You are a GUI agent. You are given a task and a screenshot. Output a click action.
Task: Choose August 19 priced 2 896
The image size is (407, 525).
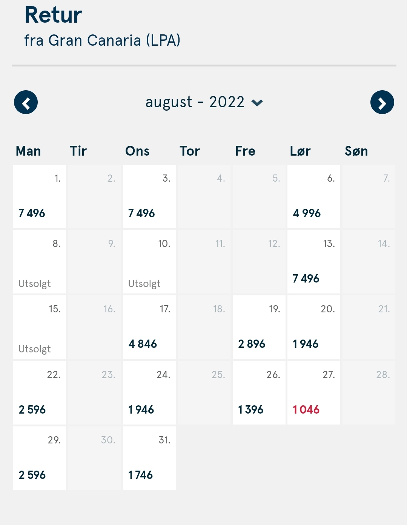pyautogui.click(x=259, y=327)
